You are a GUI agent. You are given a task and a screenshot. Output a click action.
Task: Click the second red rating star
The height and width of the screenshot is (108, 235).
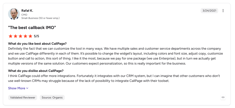tap(16, 36)
